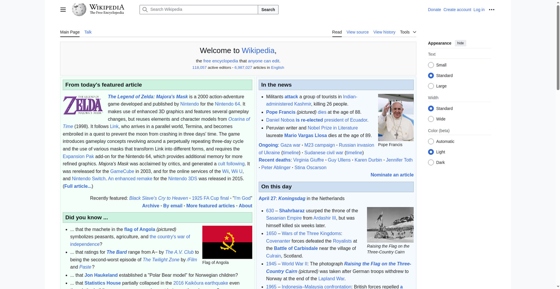Viewport: 560px width, 289px height.
Task: Open the Raising the Flag photograph thumbnail
Action: tap(390, 225)
